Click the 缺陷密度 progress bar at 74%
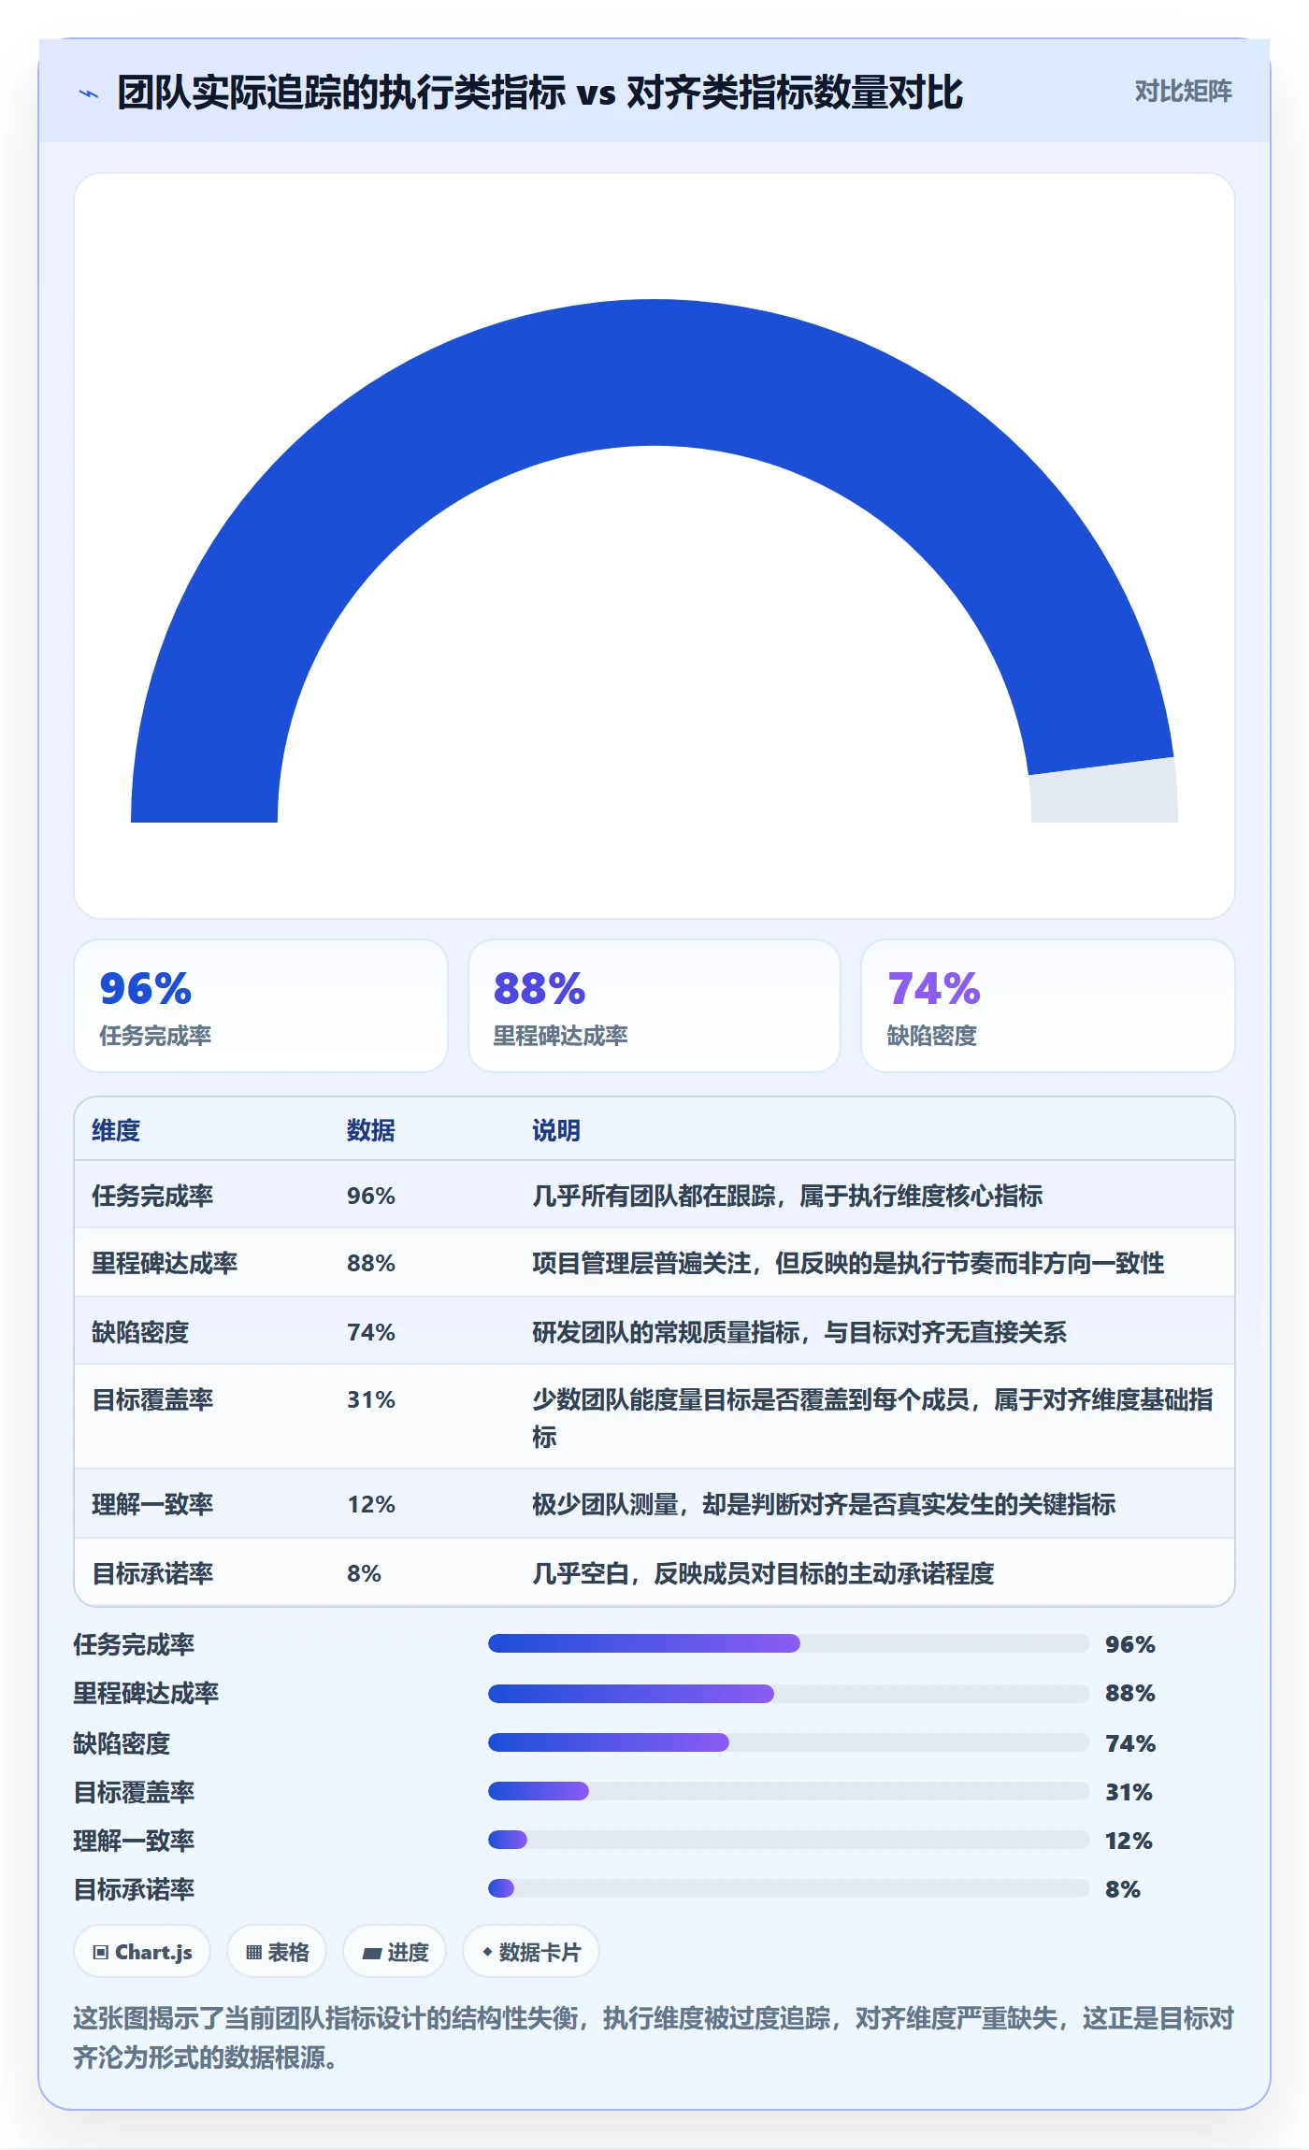Viewport: 1309px width, 2150px height. pos(788,1742)
